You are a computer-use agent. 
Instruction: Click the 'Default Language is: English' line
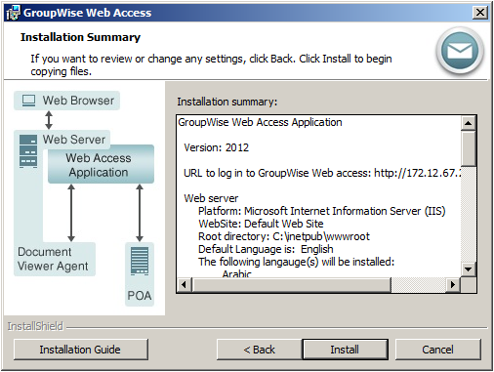point(266,249)
